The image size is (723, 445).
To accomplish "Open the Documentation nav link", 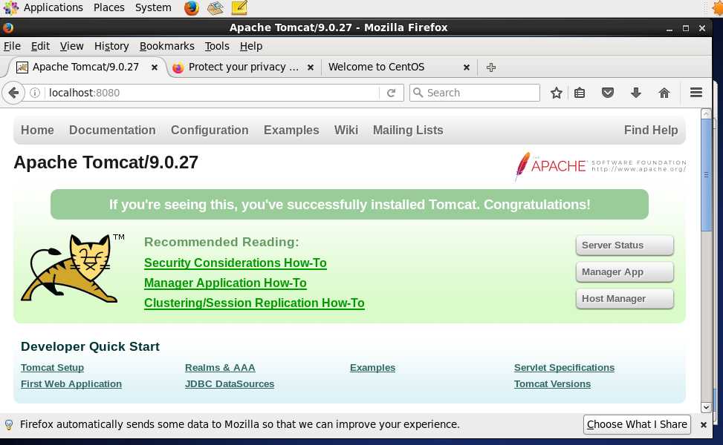I will pyautogui.click(x=112, y=131).
